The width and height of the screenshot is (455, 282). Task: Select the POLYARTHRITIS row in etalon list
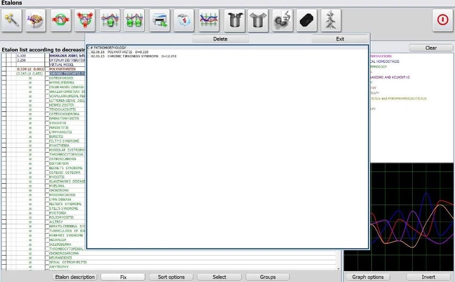62,69
